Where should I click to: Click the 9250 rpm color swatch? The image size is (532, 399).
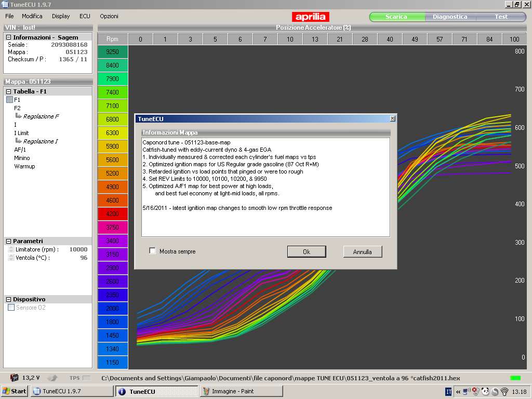click(x=113, y=52)
